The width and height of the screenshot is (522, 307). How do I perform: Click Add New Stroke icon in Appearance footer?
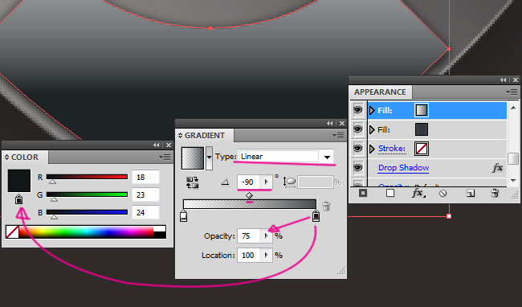pyautogui.click(x=363, y=193)
